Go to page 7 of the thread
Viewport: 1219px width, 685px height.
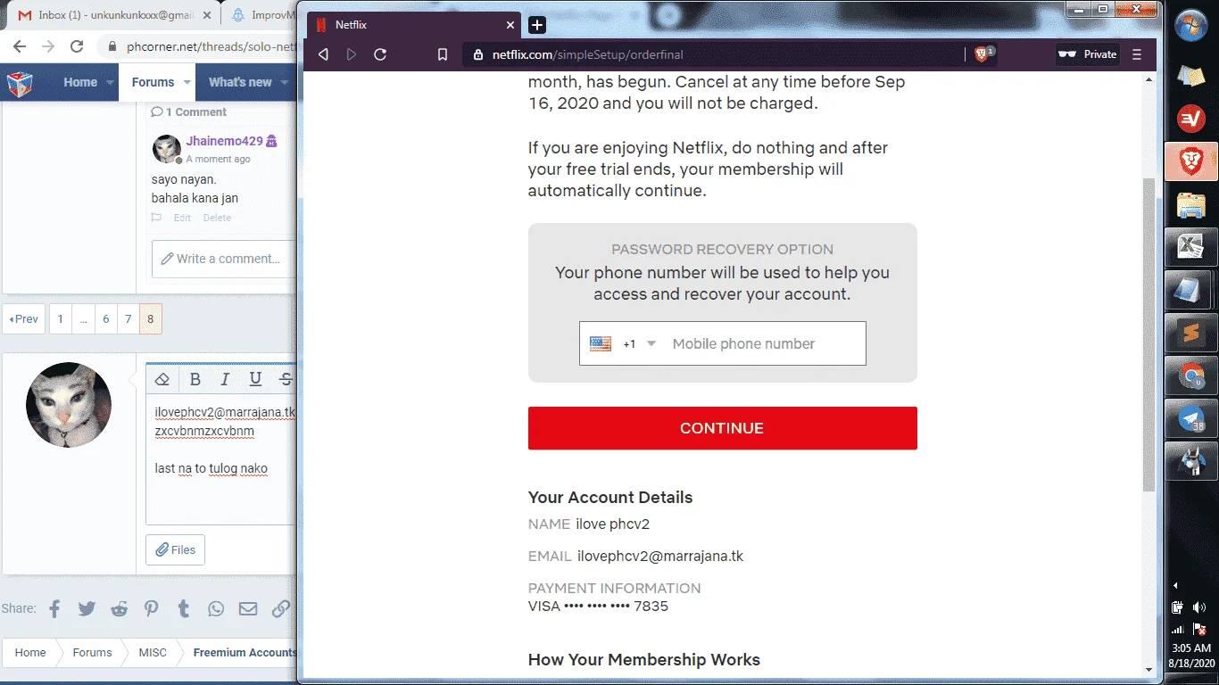128,319
